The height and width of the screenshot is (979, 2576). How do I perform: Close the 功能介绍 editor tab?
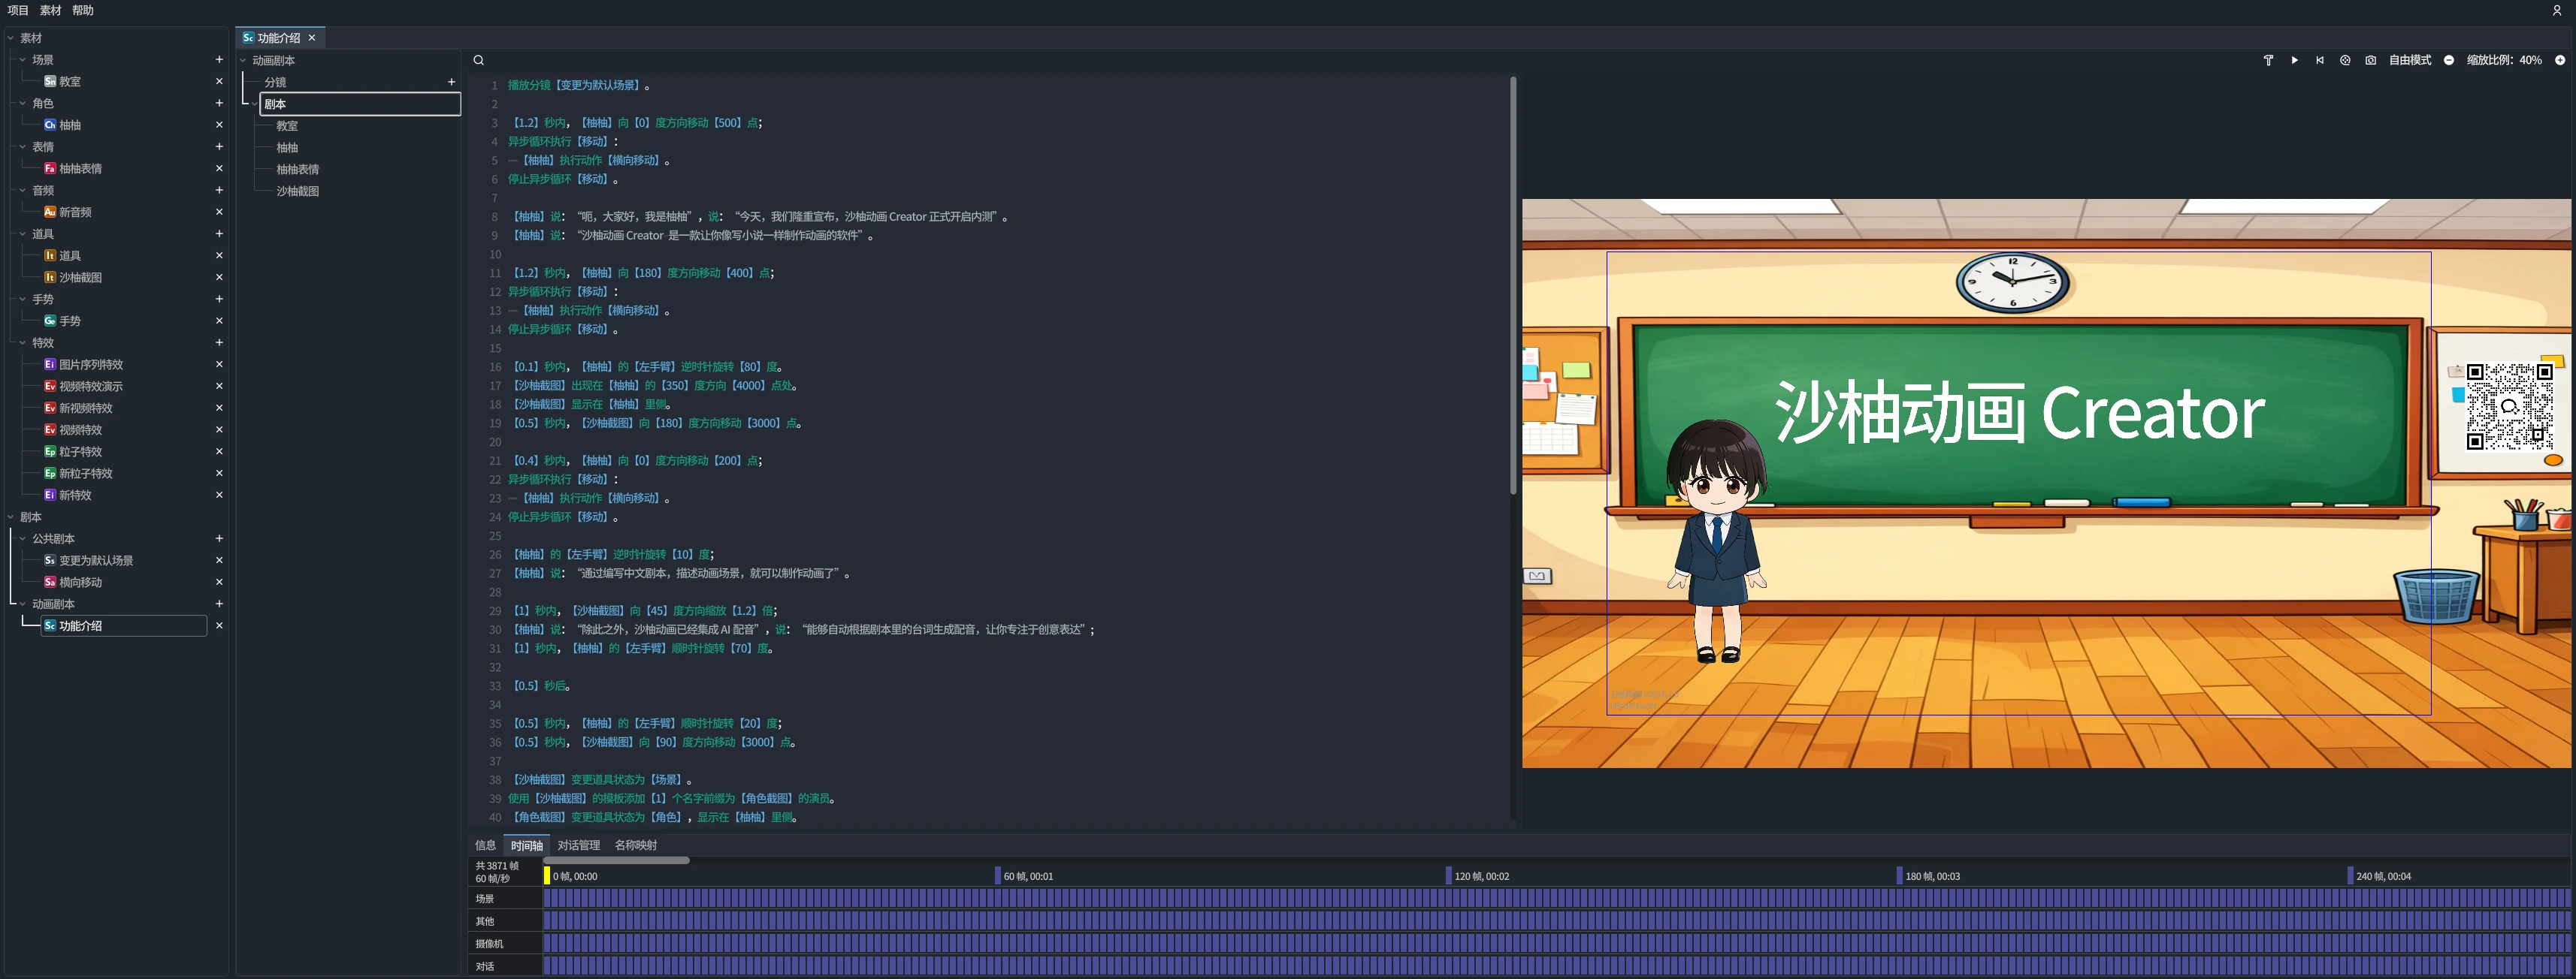tap(312, 38)
